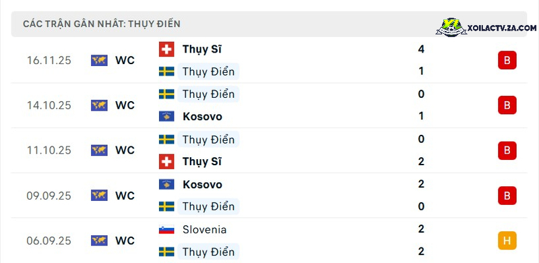Select highlighted Thụy Điển in 11.10.25 match

pyautogui.click(x=208, y=140)
